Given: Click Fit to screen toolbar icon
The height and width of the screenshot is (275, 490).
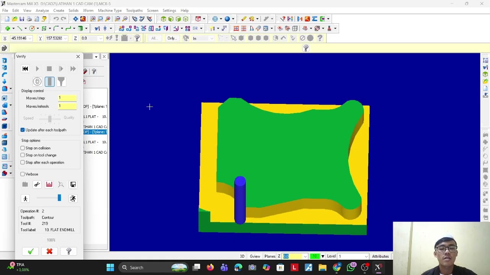Looking at the screenshot, I should (x=75, y=19).
